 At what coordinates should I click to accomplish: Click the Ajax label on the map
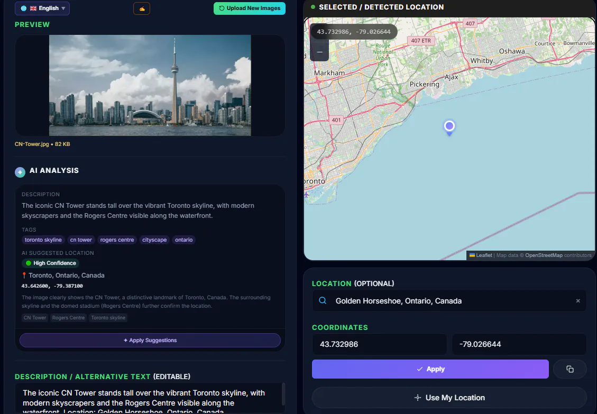(x=451, y=77)
